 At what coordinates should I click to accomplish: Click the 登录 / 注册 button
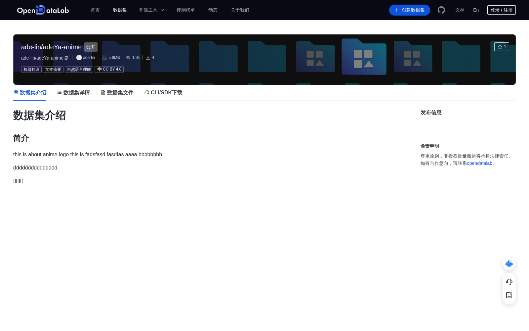click(x=502, y=10)
